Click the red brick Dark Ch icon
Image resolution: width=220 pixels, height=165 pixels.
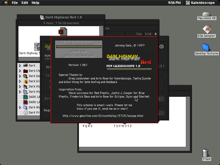pyautogui.click(x=25, y=71)
